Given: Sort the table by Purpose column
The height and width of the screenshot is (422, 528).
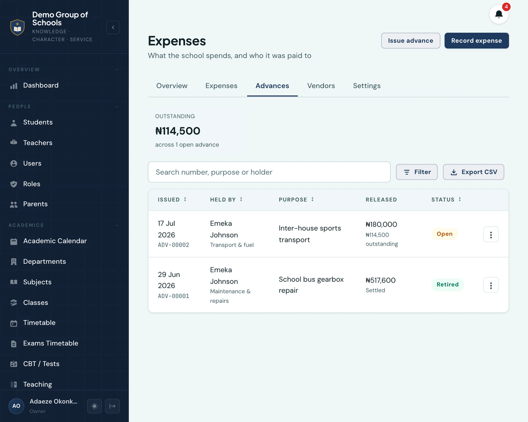Looking at the screenshot, I should [296, 199].
